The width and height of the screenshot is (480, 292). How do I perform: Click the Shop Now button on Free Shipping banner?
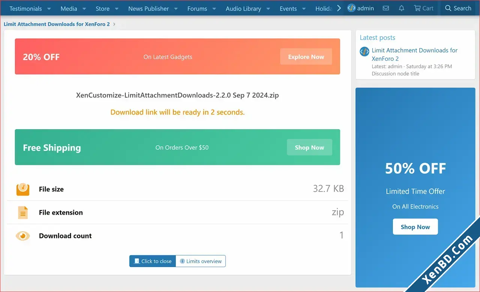click(309, 147)
